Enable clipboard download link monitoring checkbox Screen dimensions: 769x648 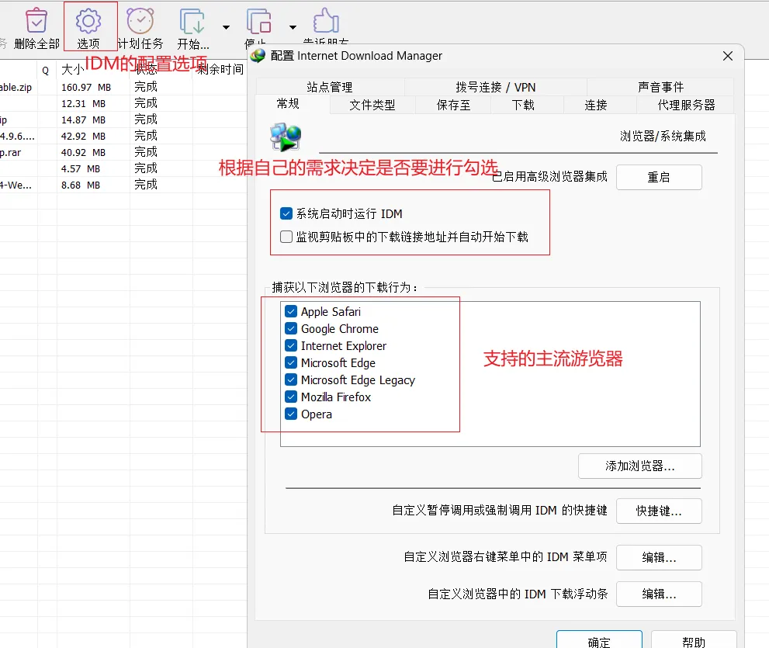pos(286,237)
